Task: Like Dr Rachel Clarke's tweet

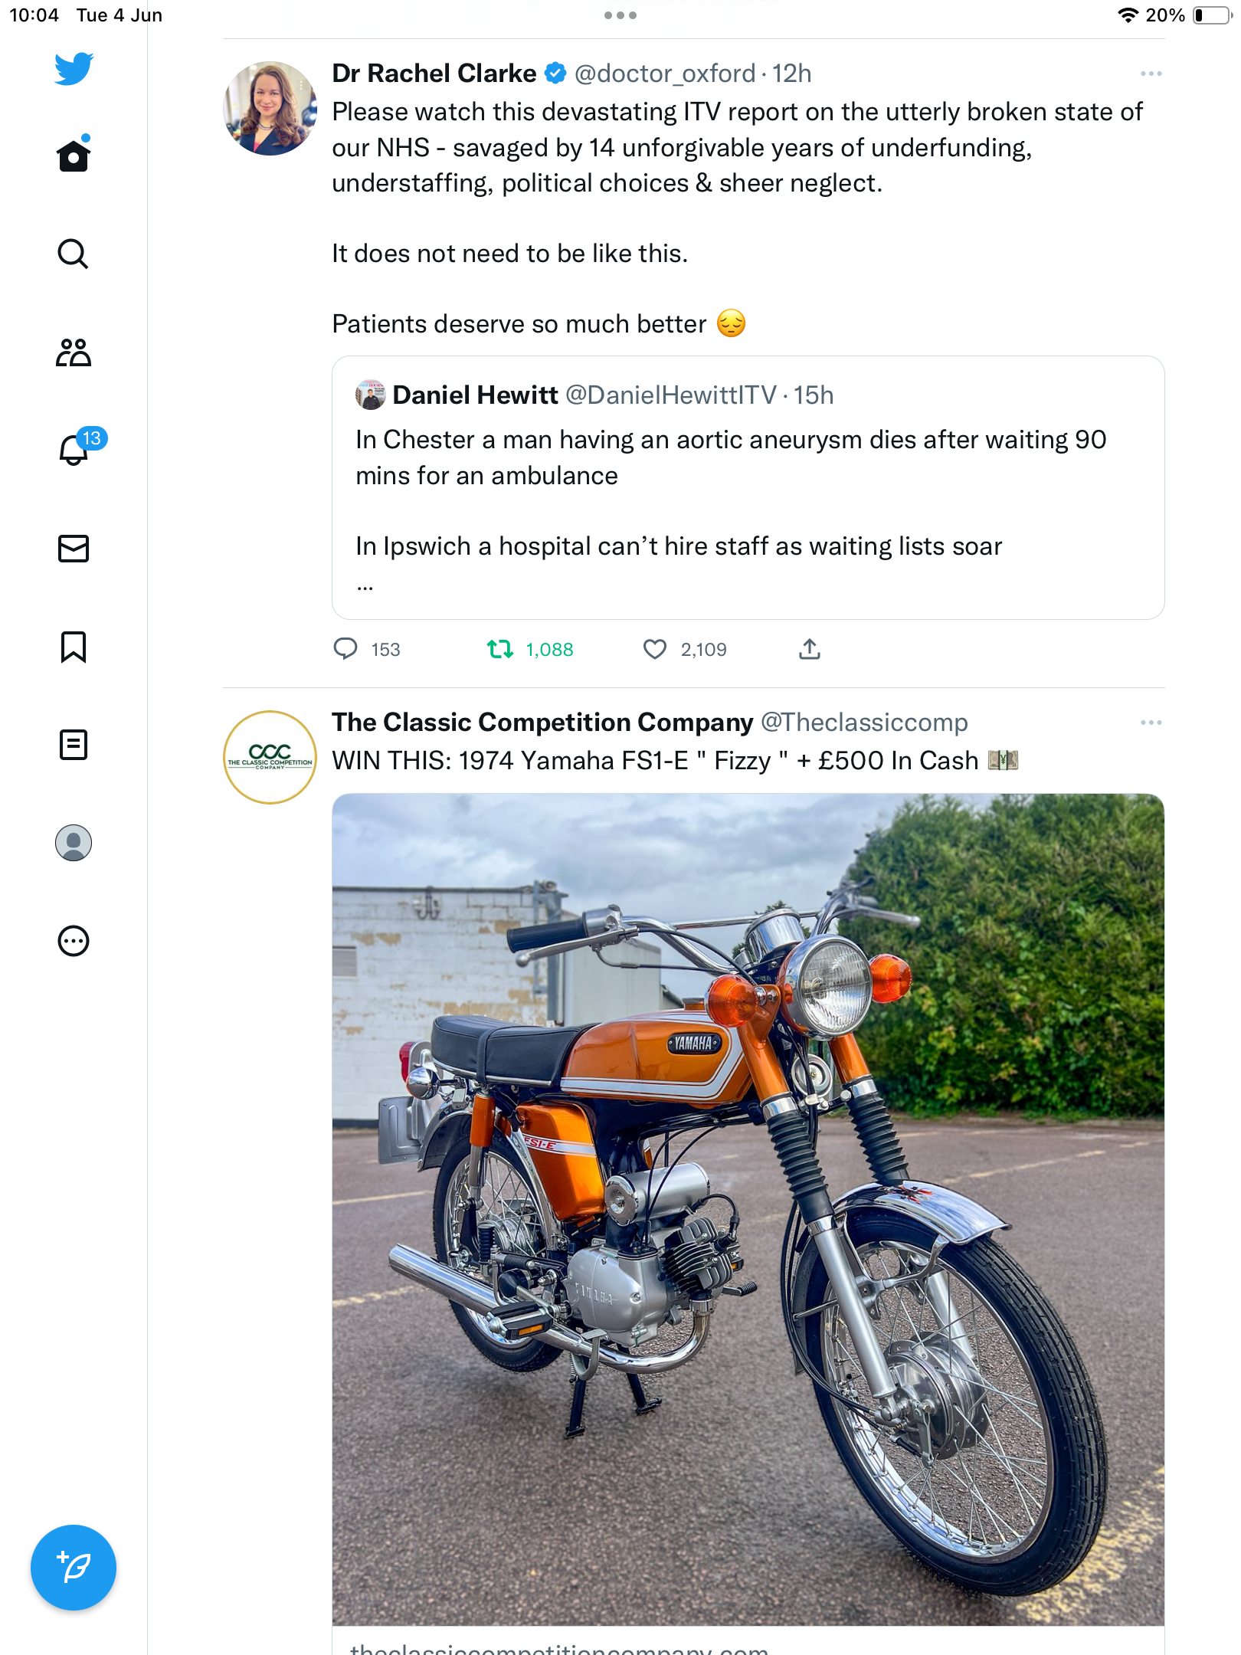Action: (x=655, y=650)
